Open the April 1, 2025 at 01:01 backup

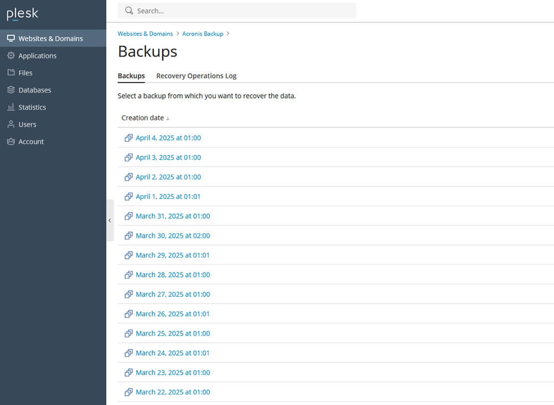[168, 197]
